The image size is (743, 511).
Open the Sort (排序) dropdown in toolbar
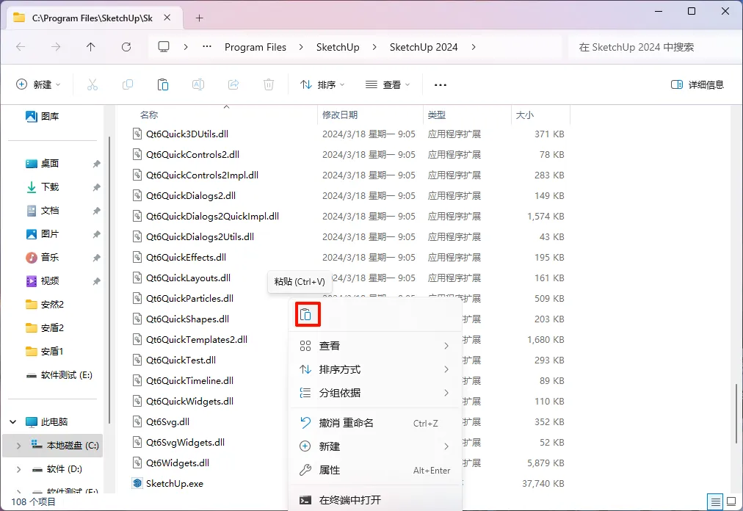click(322, 85)
